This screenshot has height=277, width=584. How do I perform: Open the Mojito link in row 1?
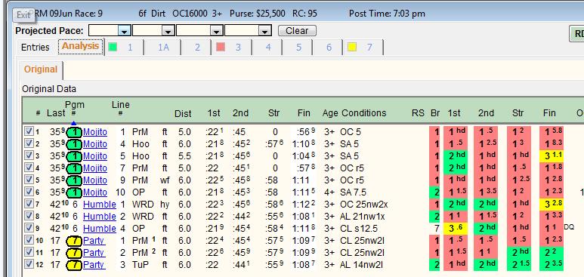[95, 132]
